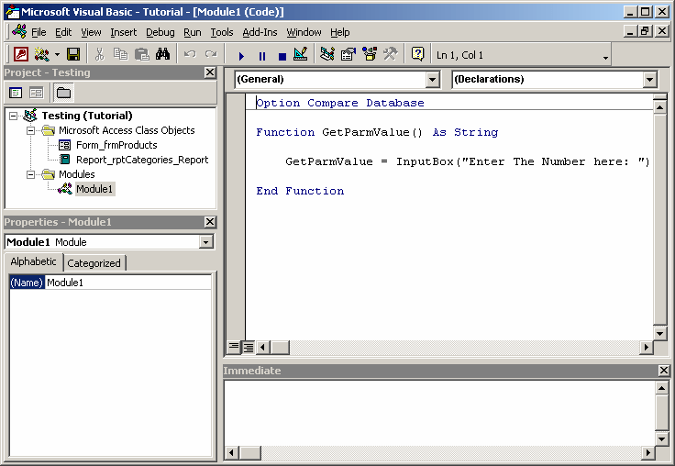
Task: Open the File menu
Action: click(x=39, y=32)
